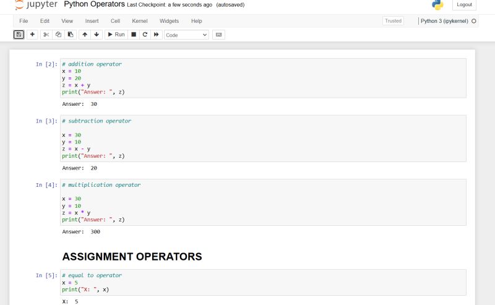This screenshot has width=495, height=305.
Task: Open the Edit menu
Action: [45, 21]
